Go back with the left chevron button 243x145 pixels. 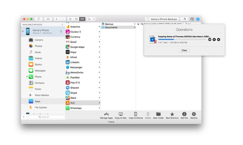click(56, 19)
